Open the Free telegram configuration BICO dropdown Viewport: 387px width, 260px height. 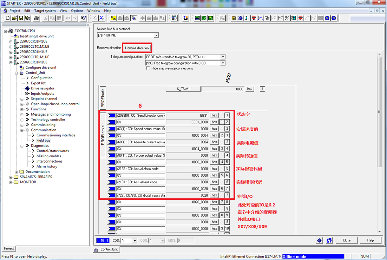tap(222, 63)
